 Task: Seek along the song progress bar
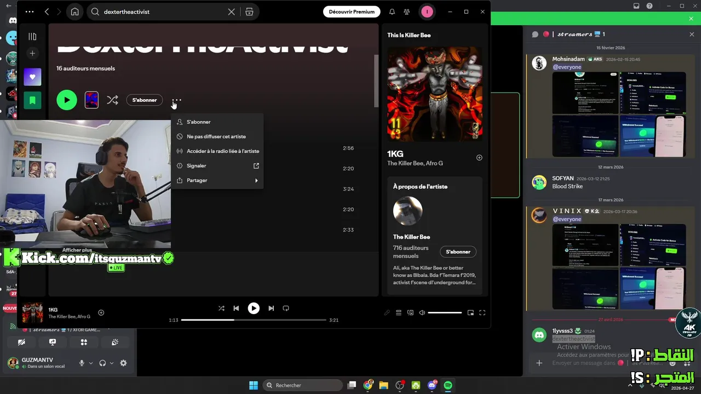(254, 320)
